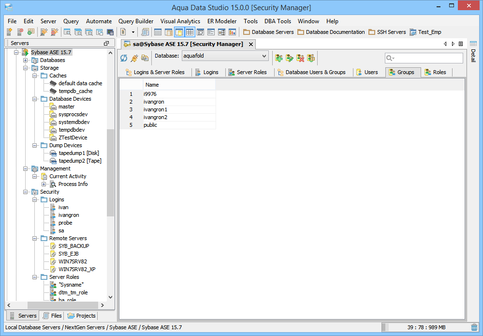Click the Register Server icon with plus sign
483x336 pixels.
(x=9, y=32)
